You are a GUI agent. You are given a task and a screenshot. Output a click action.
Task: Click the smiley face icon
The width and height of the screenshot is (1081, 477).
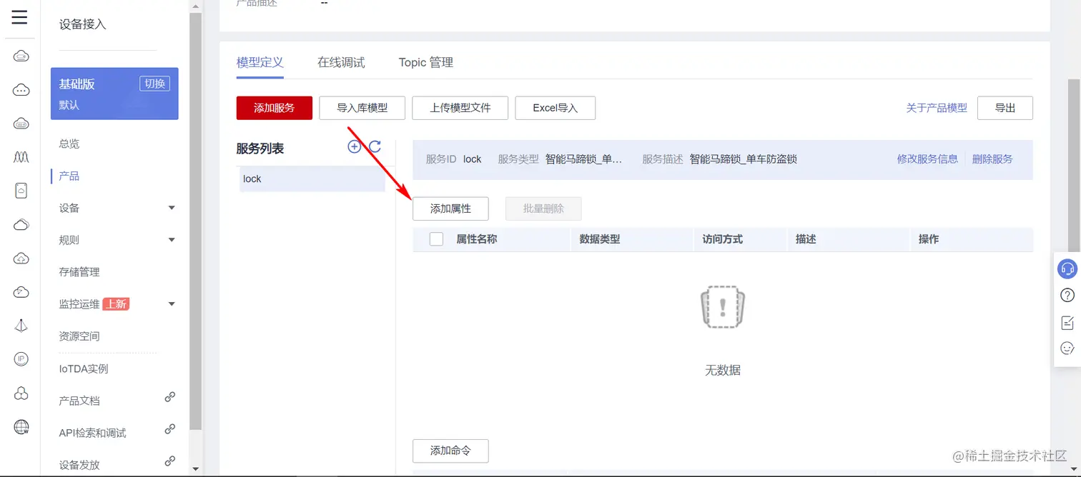(x=1067, y=348)
